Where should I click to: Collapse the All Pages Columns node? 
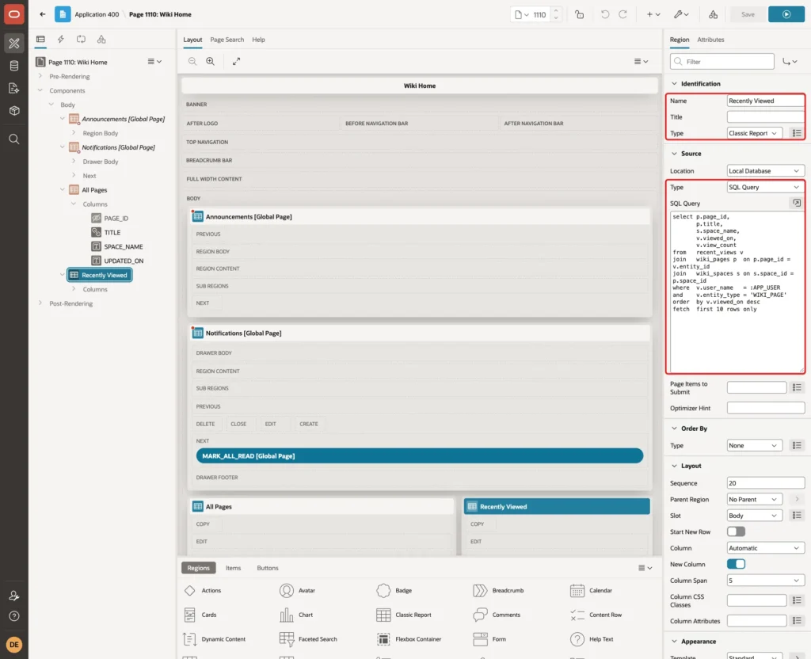coord(74,204)
